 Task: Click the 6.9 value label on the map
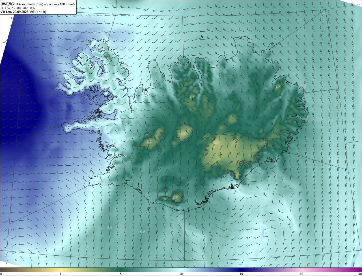110,227
